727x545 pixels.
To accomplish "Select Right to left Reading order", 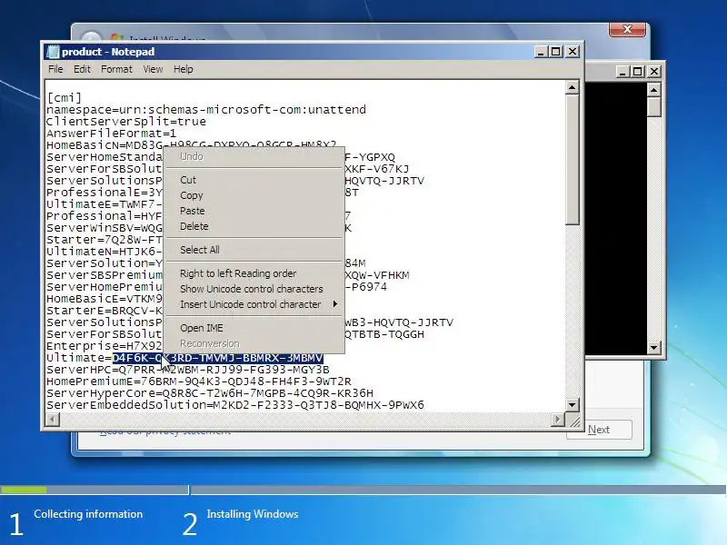I will 254,273.
